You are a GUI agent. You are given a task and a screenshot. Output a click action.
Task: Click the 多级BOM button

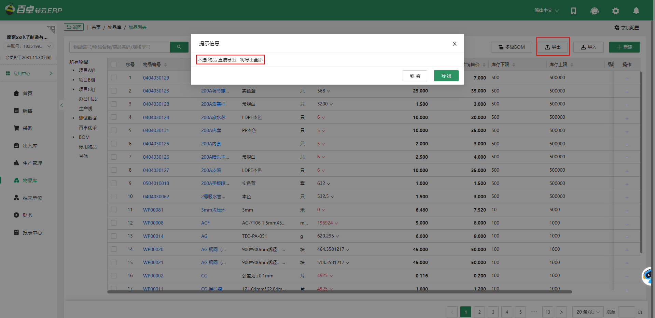pyautogui.click(x=512, y=47)
